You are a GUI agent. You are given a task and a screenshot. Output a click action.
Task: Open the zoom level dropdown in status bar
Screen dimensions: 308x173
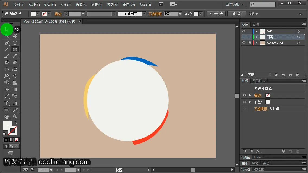[51, 170]
